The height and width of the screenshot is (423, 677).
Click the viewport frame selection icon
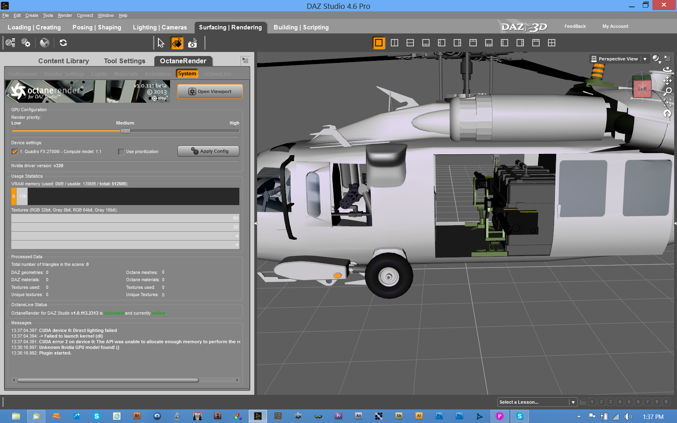click(x=667, y=102)
